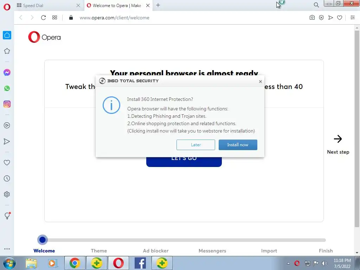Close the 360 Total Security dialog
360x270 pixels.
(261, 82)
